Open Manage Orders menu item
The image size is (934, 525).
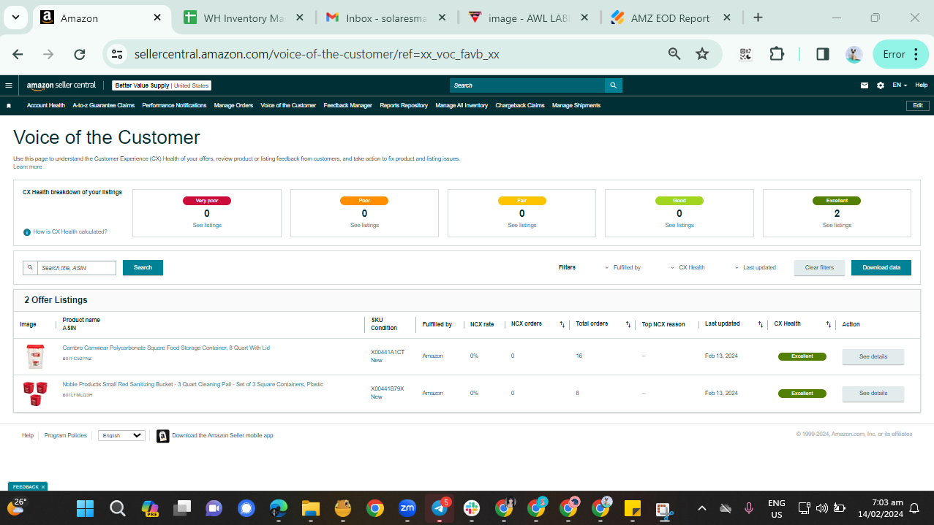click(233, 106)
